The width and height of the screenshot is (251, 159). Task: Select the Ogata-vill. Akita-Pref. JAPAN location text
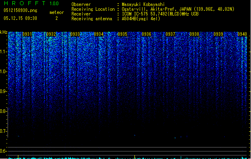(x=178, y=9)
